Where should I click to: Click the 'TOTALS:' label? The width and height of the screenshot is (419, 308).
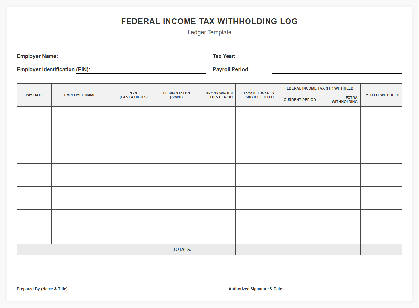(182, 249)
